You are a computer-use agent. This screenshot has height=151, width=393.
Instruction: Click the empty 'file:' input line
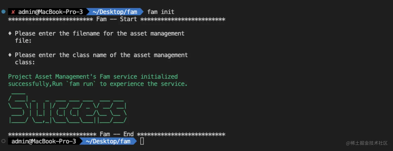23,41
